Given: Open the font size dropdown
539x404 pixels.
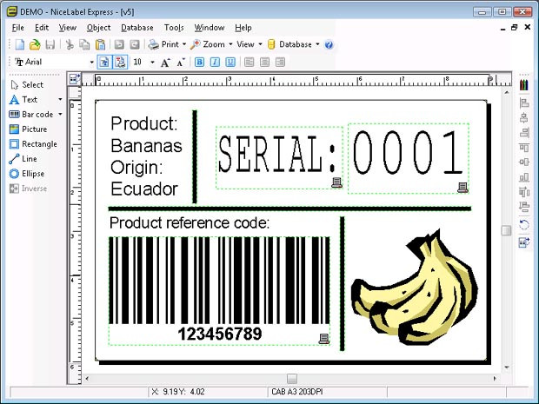Looking at the screenshot, I should pyautogui.click(x=152, y=63).
